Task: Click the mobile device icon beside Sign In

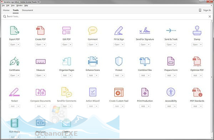Action: 200,10
